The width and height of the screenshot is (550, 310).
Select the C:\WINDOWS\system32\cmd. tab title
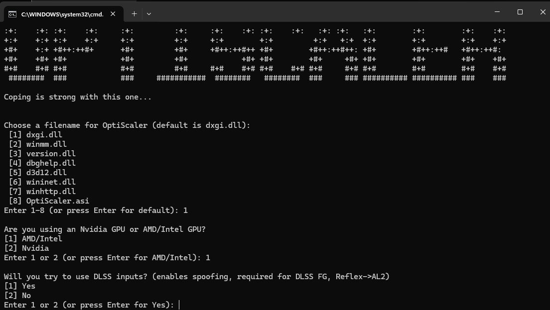pos(62,14)
